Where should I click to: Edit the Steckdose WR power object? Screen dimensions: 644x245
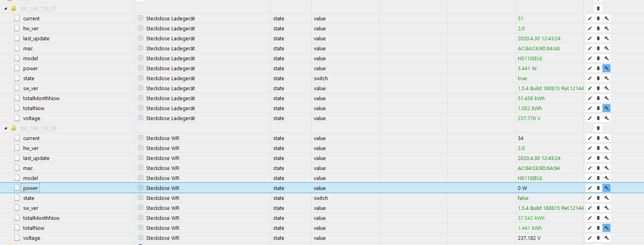[x=590, y=188]
